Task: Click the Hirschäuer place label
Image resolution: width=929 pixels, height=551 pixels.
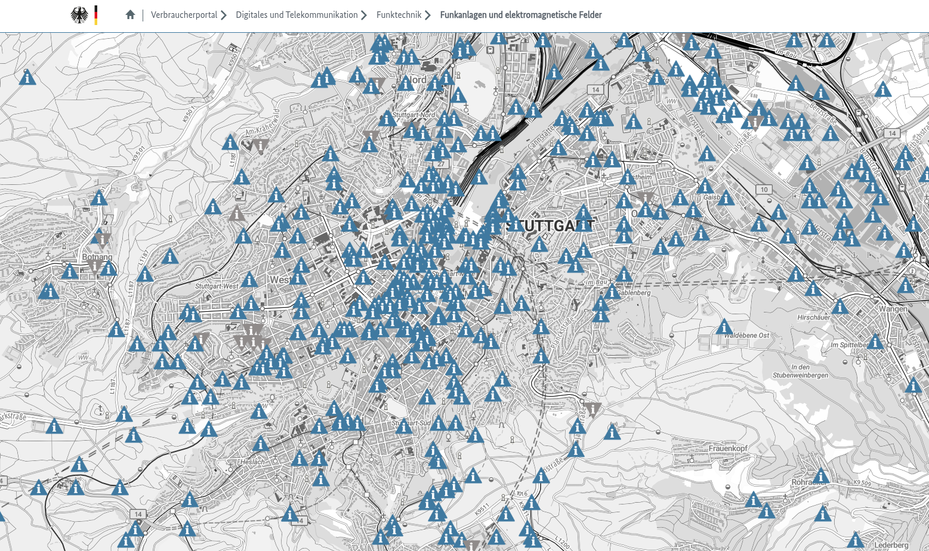Action: [814, 318]
